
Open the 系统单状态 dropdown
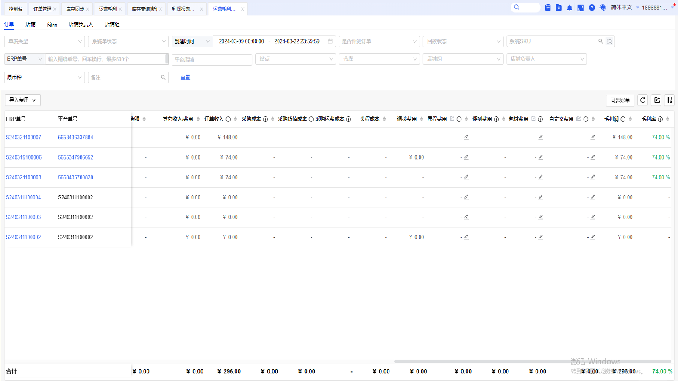tap(128, 41)
